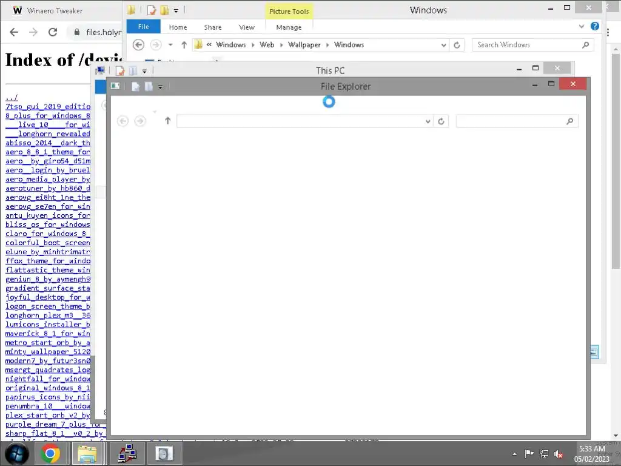Click the Start orb on the taskbar
The height and width of the screenshot is (466, 621).
click(16, 453)
